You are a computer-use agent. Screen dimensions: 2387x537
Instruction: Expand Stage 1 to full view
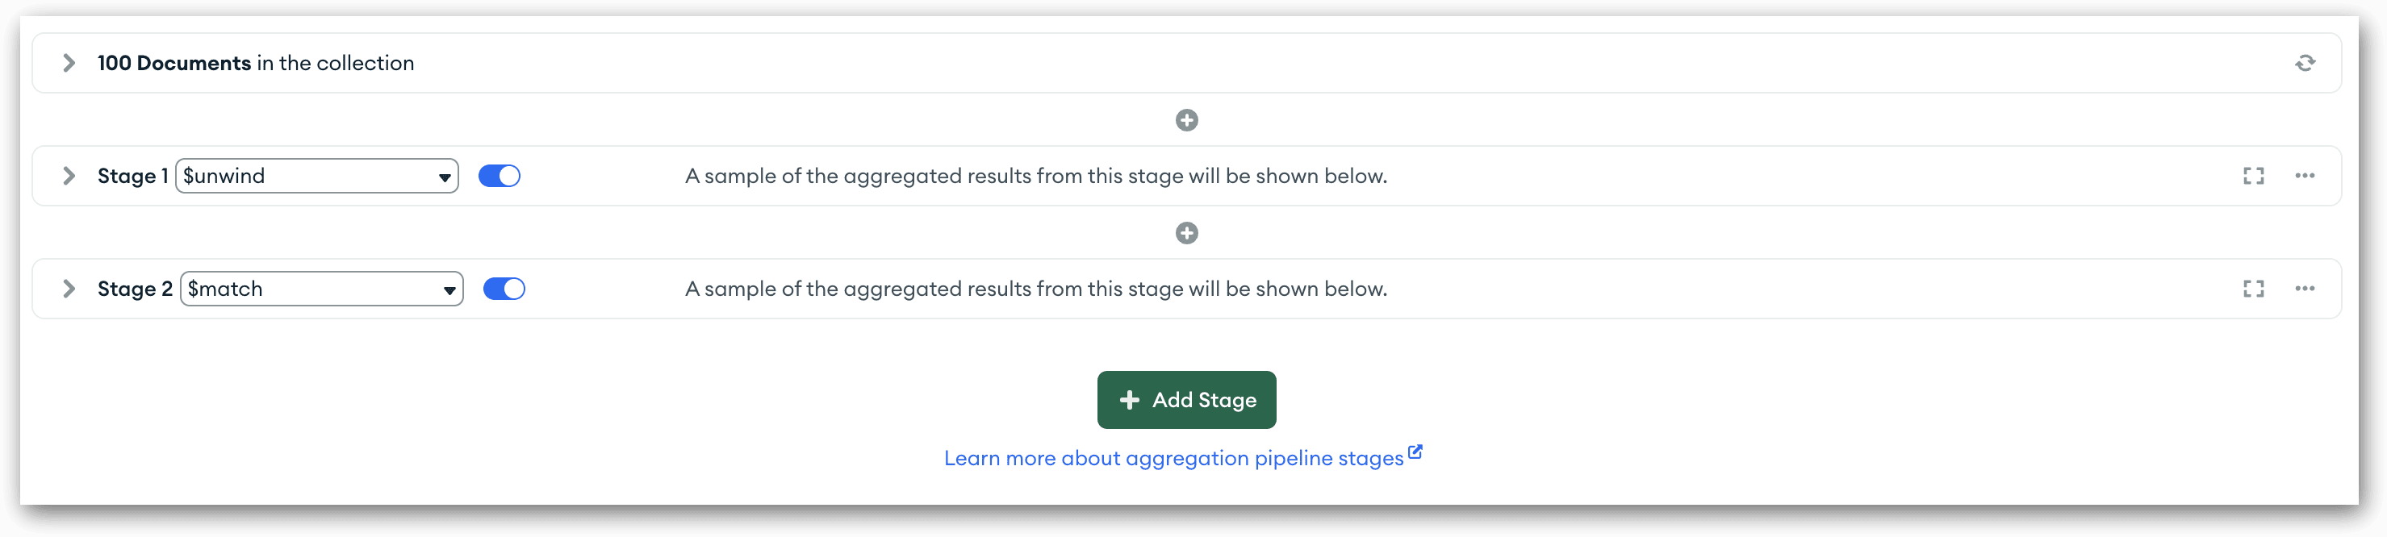[x=2254, y=176]
